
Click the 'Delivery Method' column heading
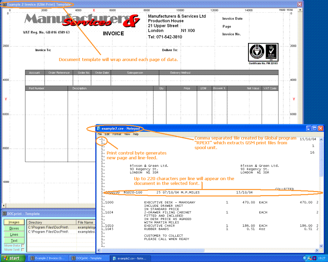click(x=180, y=73)
